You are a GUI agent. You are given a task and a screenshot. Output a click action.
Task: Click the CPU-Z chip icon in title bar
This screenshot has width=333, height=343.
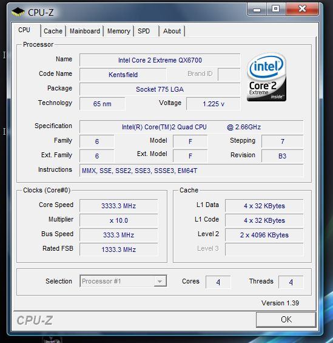point(18,12)
